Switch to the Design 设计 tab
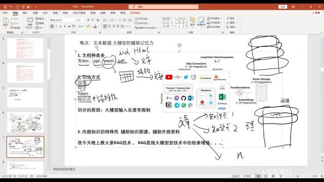Screen dimensions: 324x182 click(45, 13)
